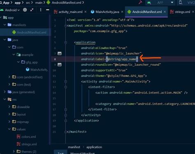Image resolution: width=195 pixels, height=154 pixels.
Task: Collapse the manifests folder
Action: 5,25
